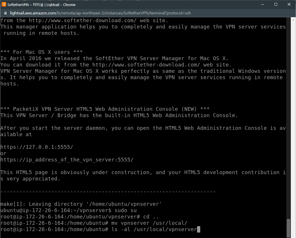Click the 'ls -al /usr/local/vpnserver' command line
Image resolution: width=296 pixels, height=238 pixels.
pyautogui.click(x=99, y=229)
